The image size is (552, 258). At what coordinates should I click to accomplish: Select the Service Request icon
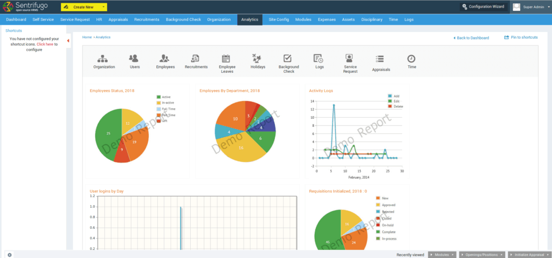(350, 58)
